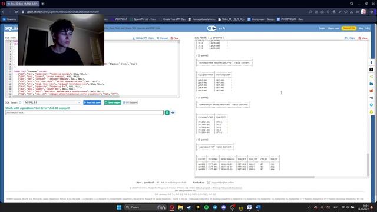Reload the page in the browser
377x212 pixels.
click(16, 12)
